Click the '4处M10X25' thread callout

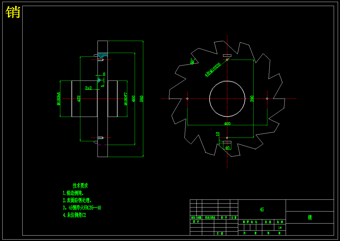pos(213,70)
